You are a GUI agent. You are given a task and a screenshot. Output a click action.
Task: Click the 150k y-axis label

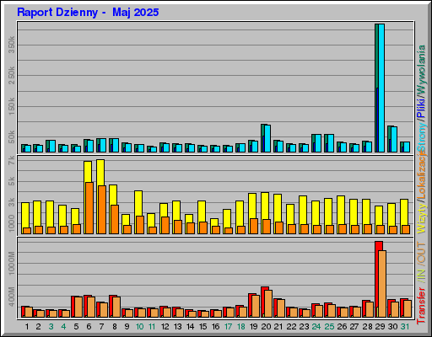(12, 106)
